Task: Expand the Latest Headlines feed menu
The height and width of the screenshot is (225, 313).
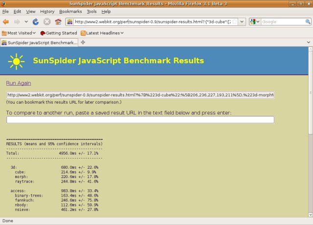Action: tap(102, 33)
